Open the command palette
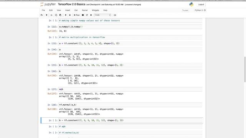Viewport: 246px width, 138px height. 115,15
